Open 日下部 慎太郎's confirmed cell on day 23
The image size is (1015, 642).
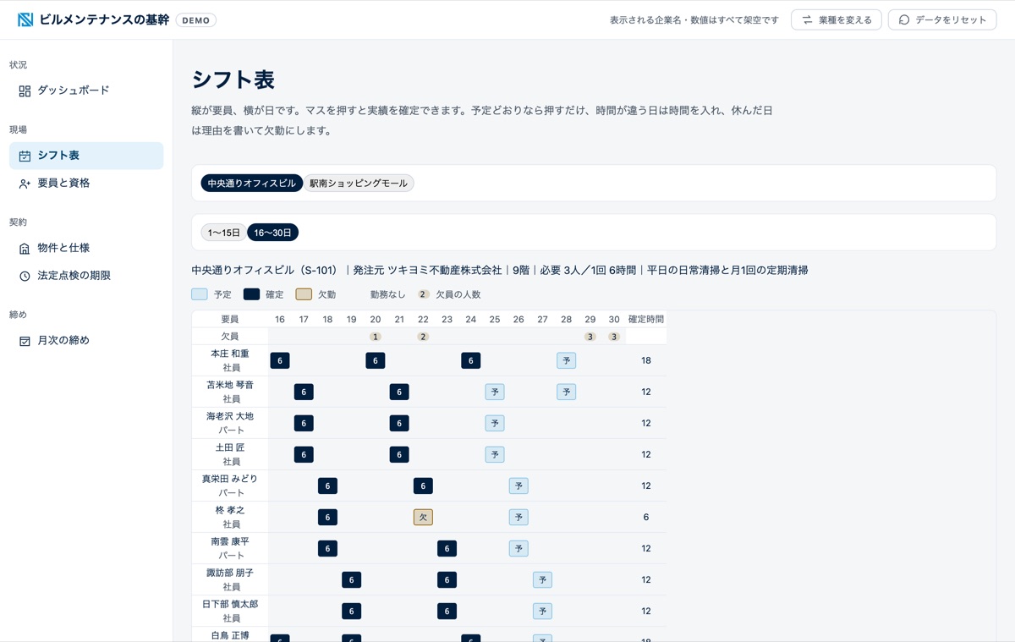click(x=447, y=611)
